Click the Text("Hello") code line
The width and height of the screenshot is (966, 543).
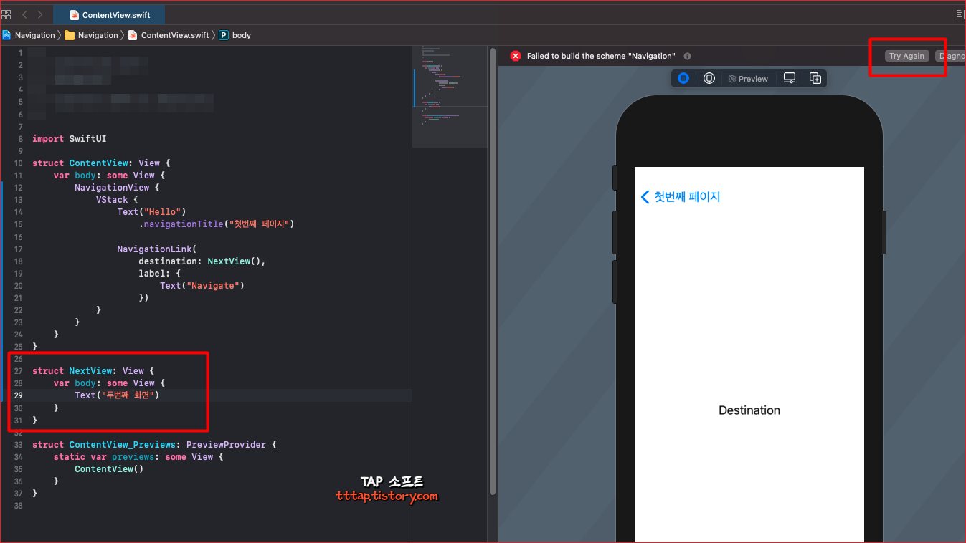coord(152,212)
